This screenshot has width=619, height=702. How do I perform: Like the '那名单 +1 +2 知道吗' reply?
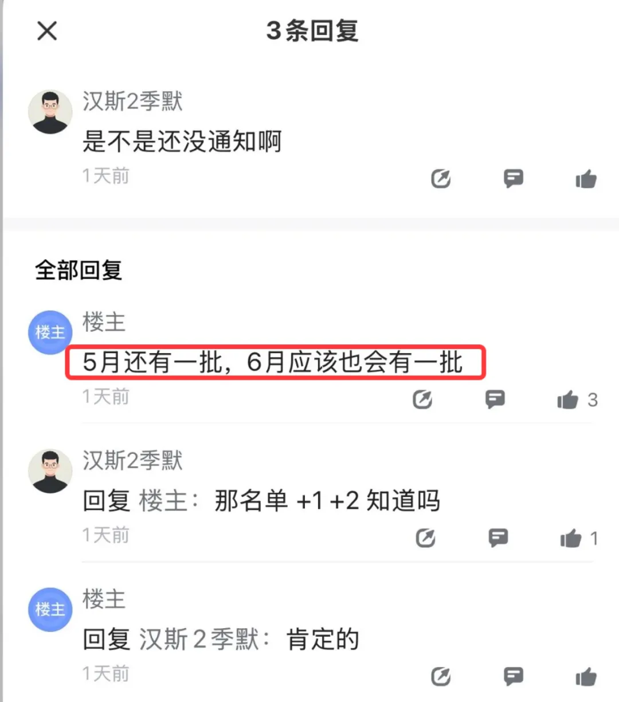(571, 538)
